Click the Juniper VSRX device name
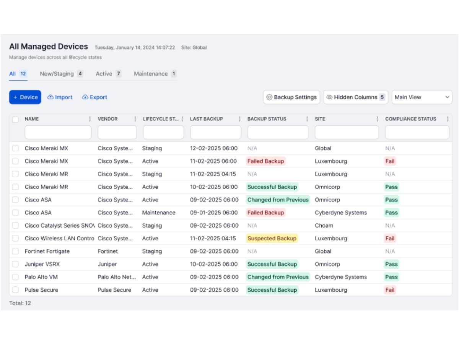Viewport: 459px width, 344px height. tap(42, 264)
